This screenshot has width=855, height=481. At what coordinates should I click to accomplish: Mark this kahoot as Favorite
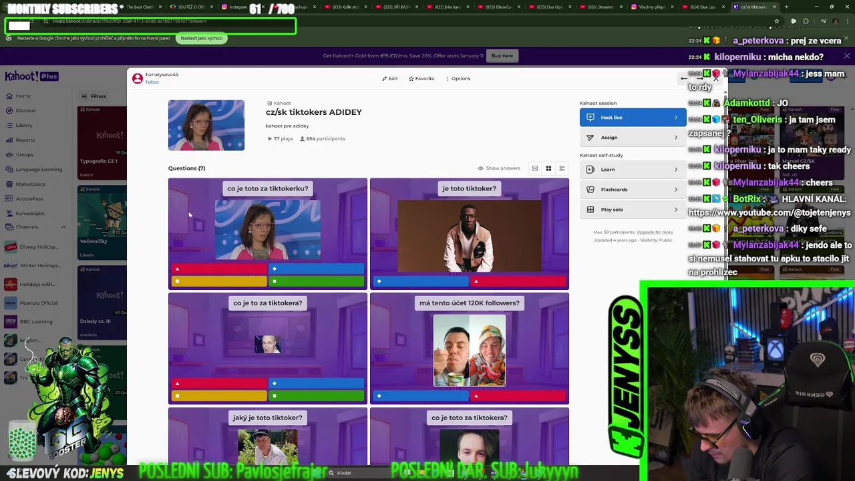click(421, 78)
